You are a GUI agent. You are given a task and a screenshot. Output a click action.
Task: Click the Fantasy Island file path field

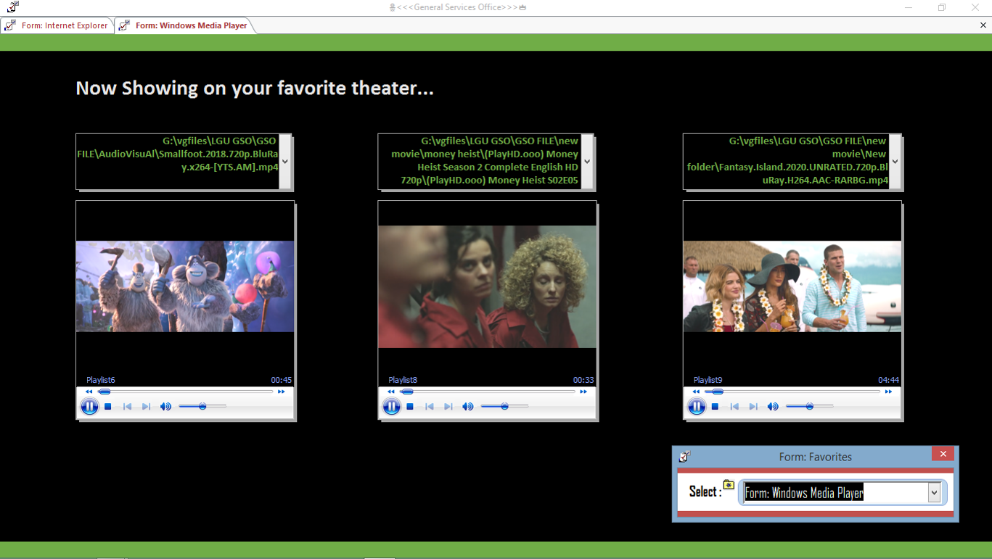(787, 162)
